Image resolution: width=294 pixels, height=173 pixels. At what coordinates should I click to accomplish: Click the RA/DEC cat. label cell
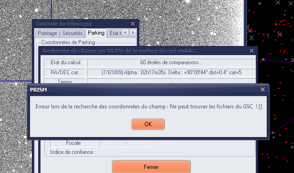tap(65, 72)
